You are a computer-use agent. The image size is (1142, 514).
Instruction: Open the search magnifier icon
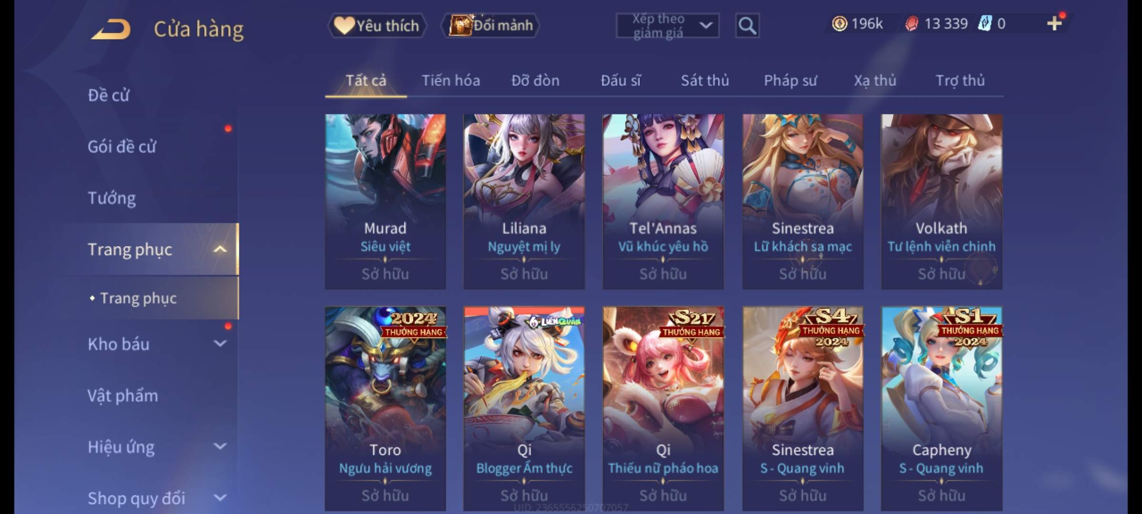click(747, 26)
